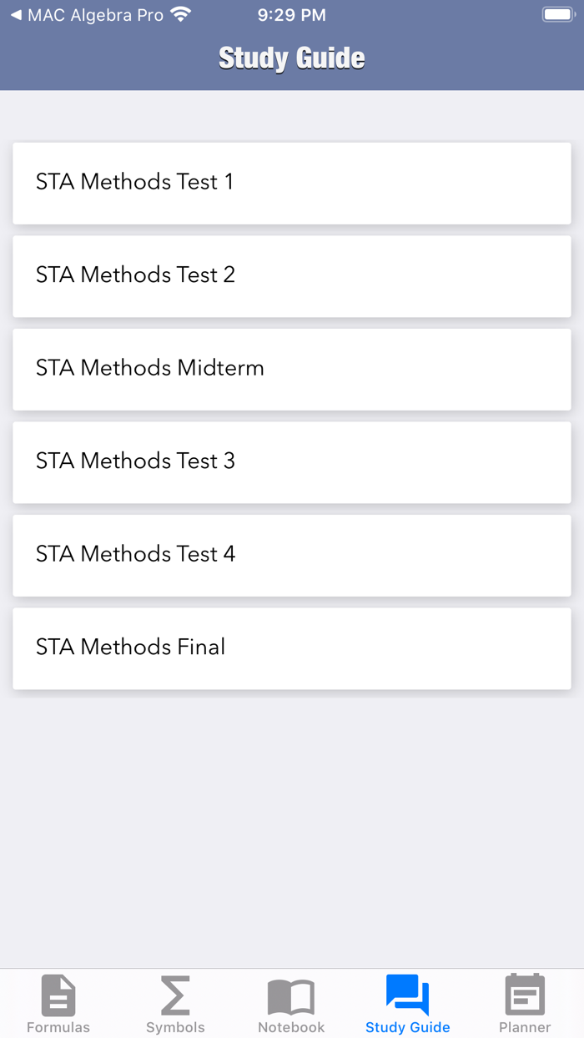This screenshot has width=584, height=1038.
Task: Switch to the Formulas tab
Action: [58, 1003]
